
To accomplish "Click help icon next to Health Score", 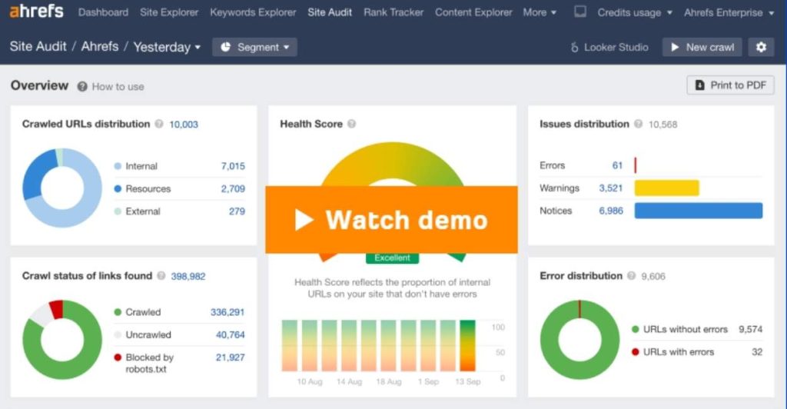I will 351,124.
